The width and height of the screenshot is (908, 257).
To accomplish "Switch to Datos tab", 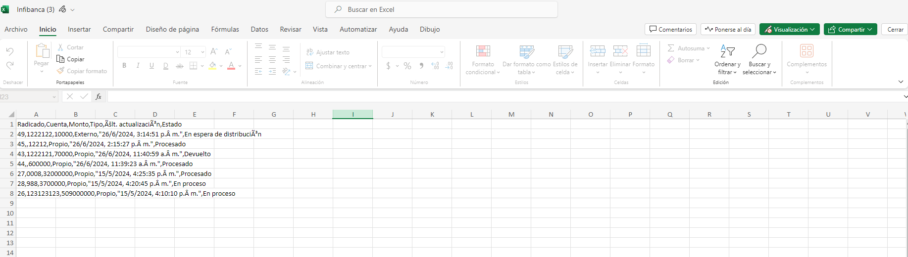I will click(259, 29).
